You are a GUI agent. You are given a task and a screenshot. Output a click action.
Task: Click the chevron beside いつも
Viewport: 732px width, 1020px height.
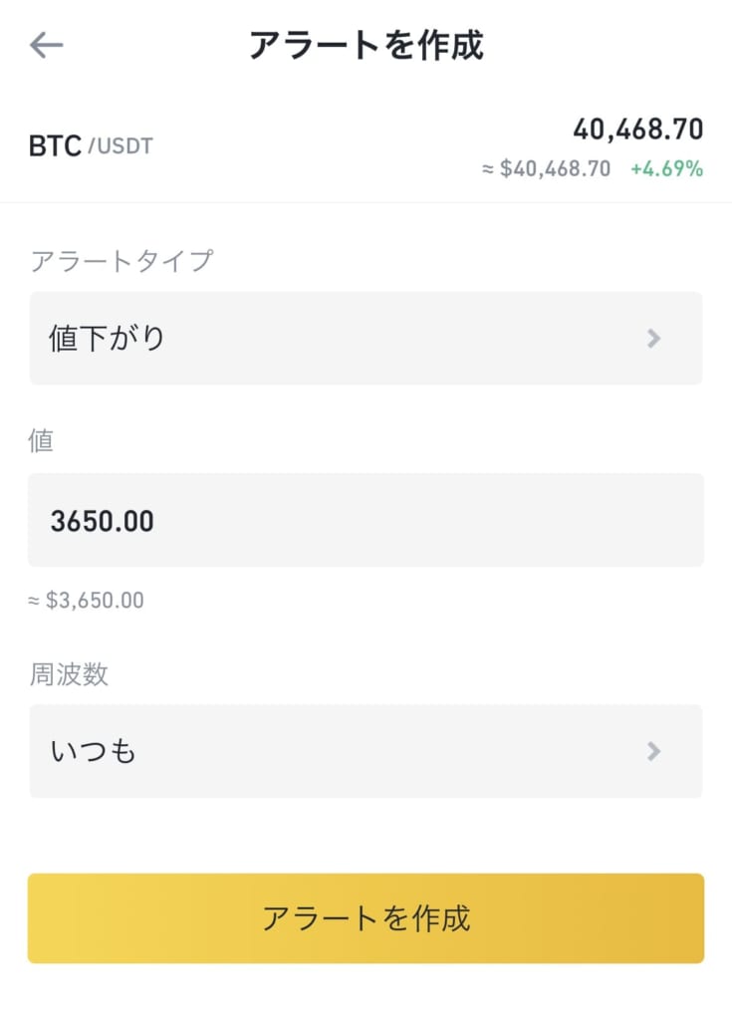[654, 751]
